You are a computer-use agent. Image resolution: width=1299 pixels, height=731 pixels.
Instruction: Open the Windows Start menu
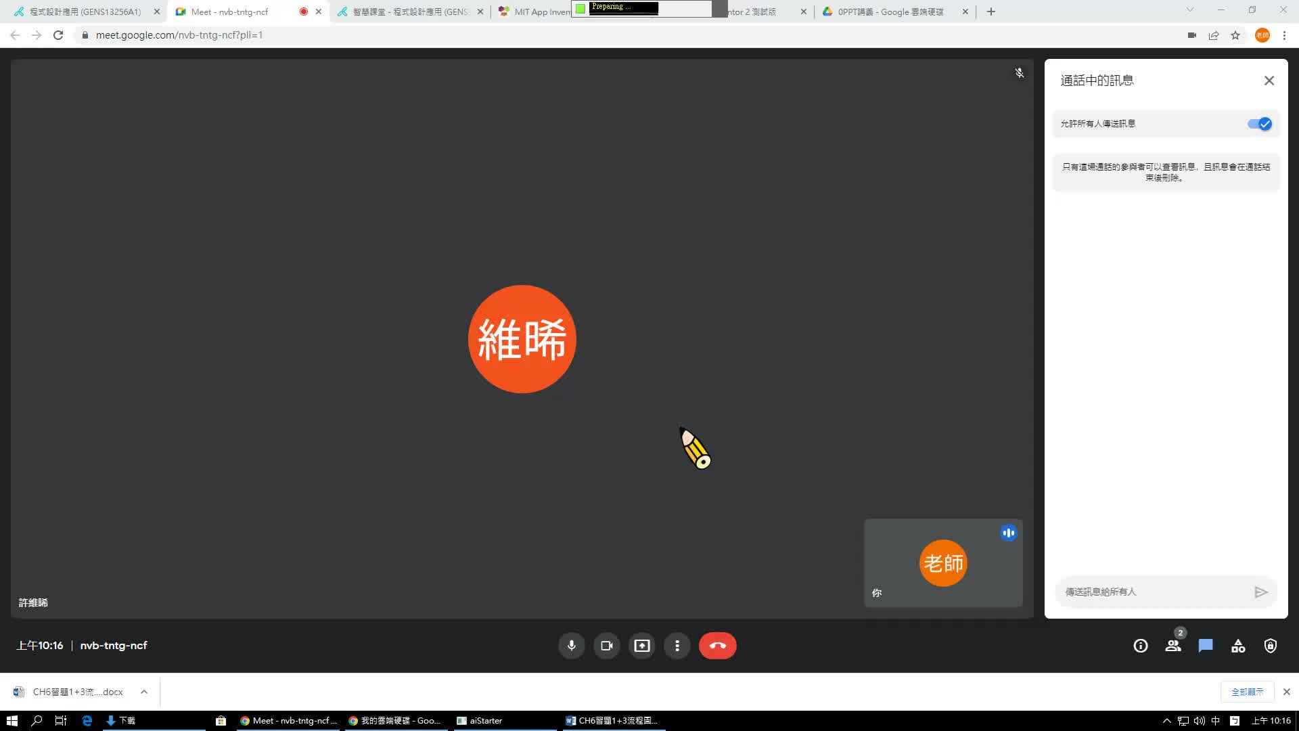tap(12, 721)
